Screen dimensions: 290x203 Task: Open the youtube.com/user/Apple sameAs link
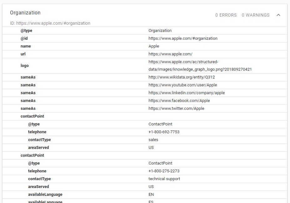point(183,85)
